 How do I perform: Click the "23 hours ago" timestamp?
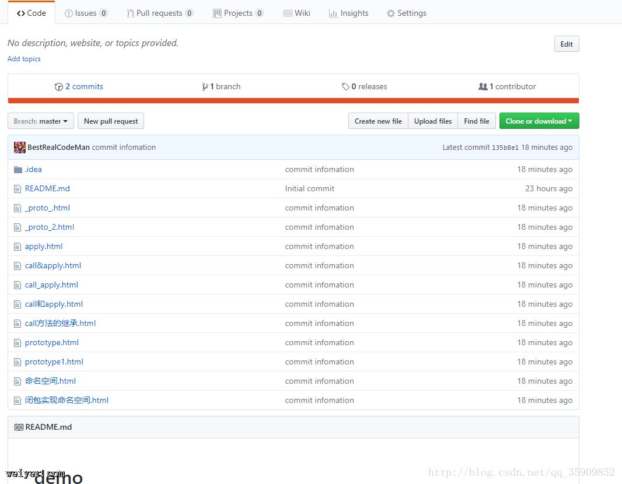pos(548,189)
